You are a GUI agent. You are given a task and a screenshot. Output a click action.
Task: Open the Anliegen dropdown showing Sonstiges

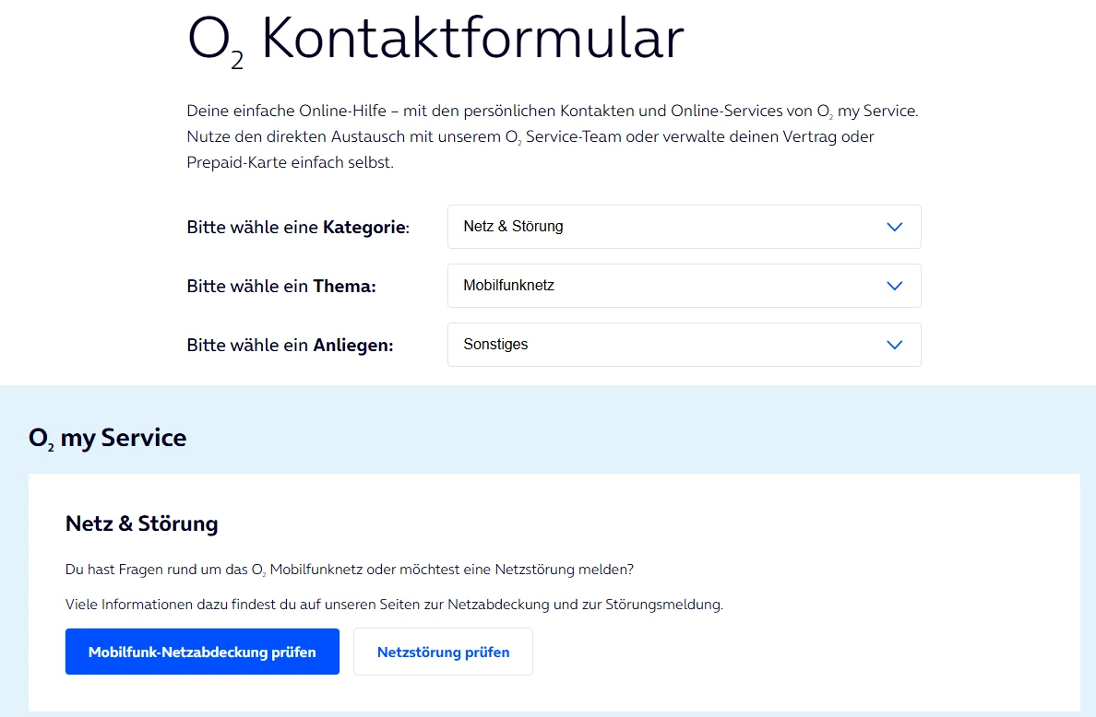685,344
